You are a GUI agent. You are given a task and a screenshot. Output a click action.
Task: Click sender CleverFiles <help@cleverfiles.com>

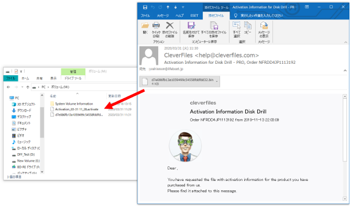tap(211, 55)
